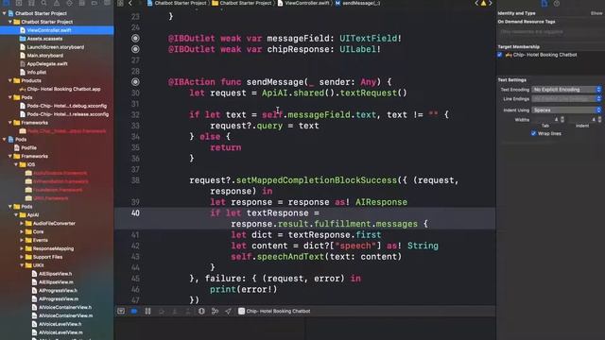Adjust the Indent width stepper
The image size is (605, 340).
coord(599,120)
